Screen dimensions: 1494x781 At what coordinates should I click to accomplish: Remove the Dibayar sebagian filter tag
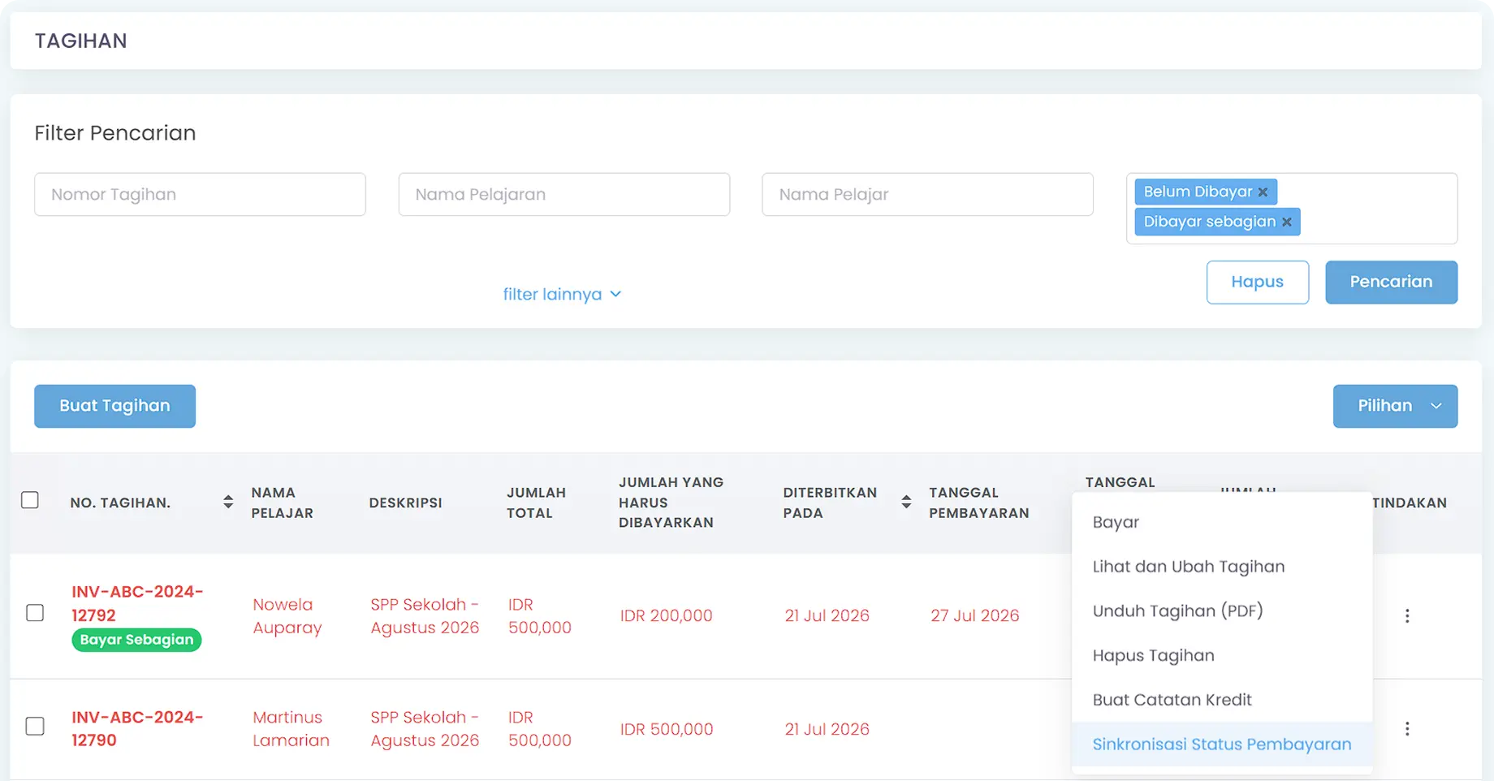pyautogui.click(x=1286, y=222)
